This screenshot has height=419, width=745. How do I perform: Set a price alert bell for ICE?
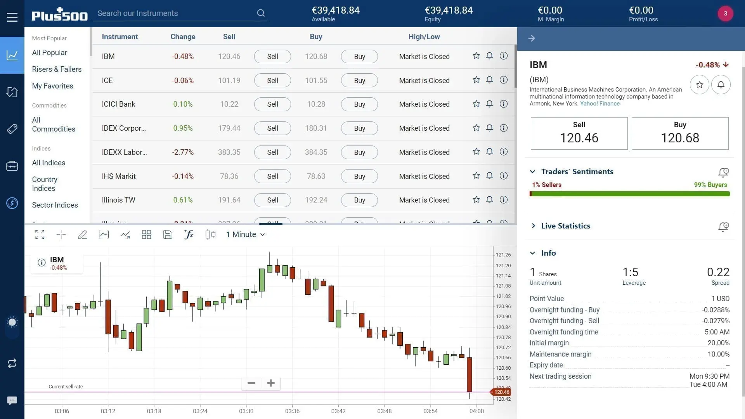point(490,80)
